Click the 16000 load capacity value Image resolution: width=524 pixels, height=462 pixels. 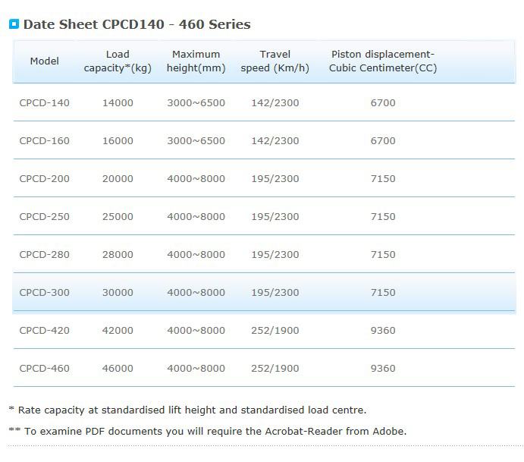pos(118,141)
